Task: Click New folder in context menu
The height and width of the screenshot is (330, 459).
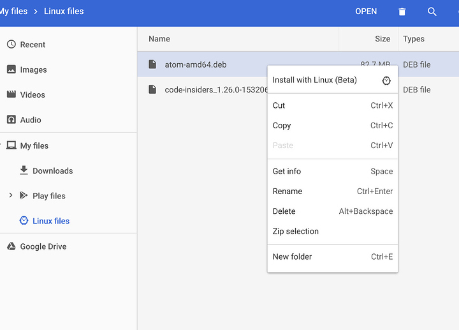Action: point(293,257)
